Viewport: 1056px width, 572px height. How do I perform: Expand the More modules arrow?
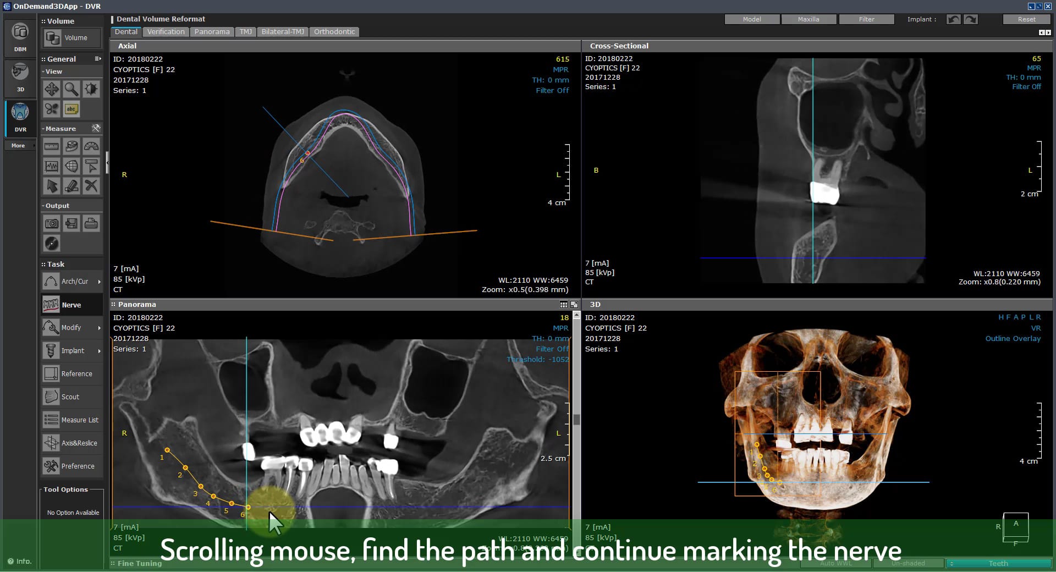click(x=34, y=146)
